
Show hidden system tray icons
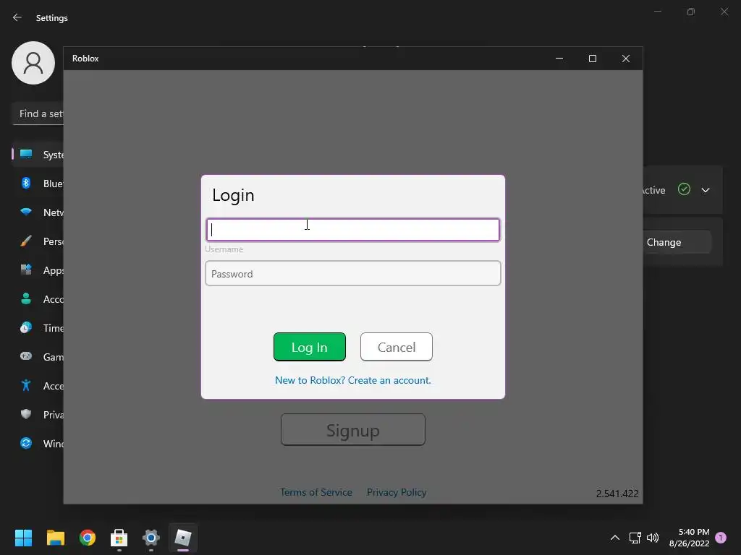[x=615, y=538]
